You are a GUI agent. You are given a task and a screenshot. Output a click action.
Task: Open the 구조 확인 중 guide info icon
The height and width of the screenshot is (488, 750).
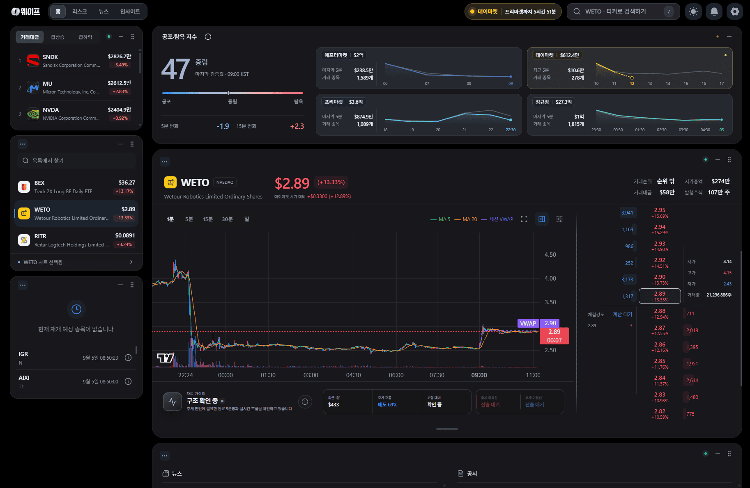click(x=305, y=402)
